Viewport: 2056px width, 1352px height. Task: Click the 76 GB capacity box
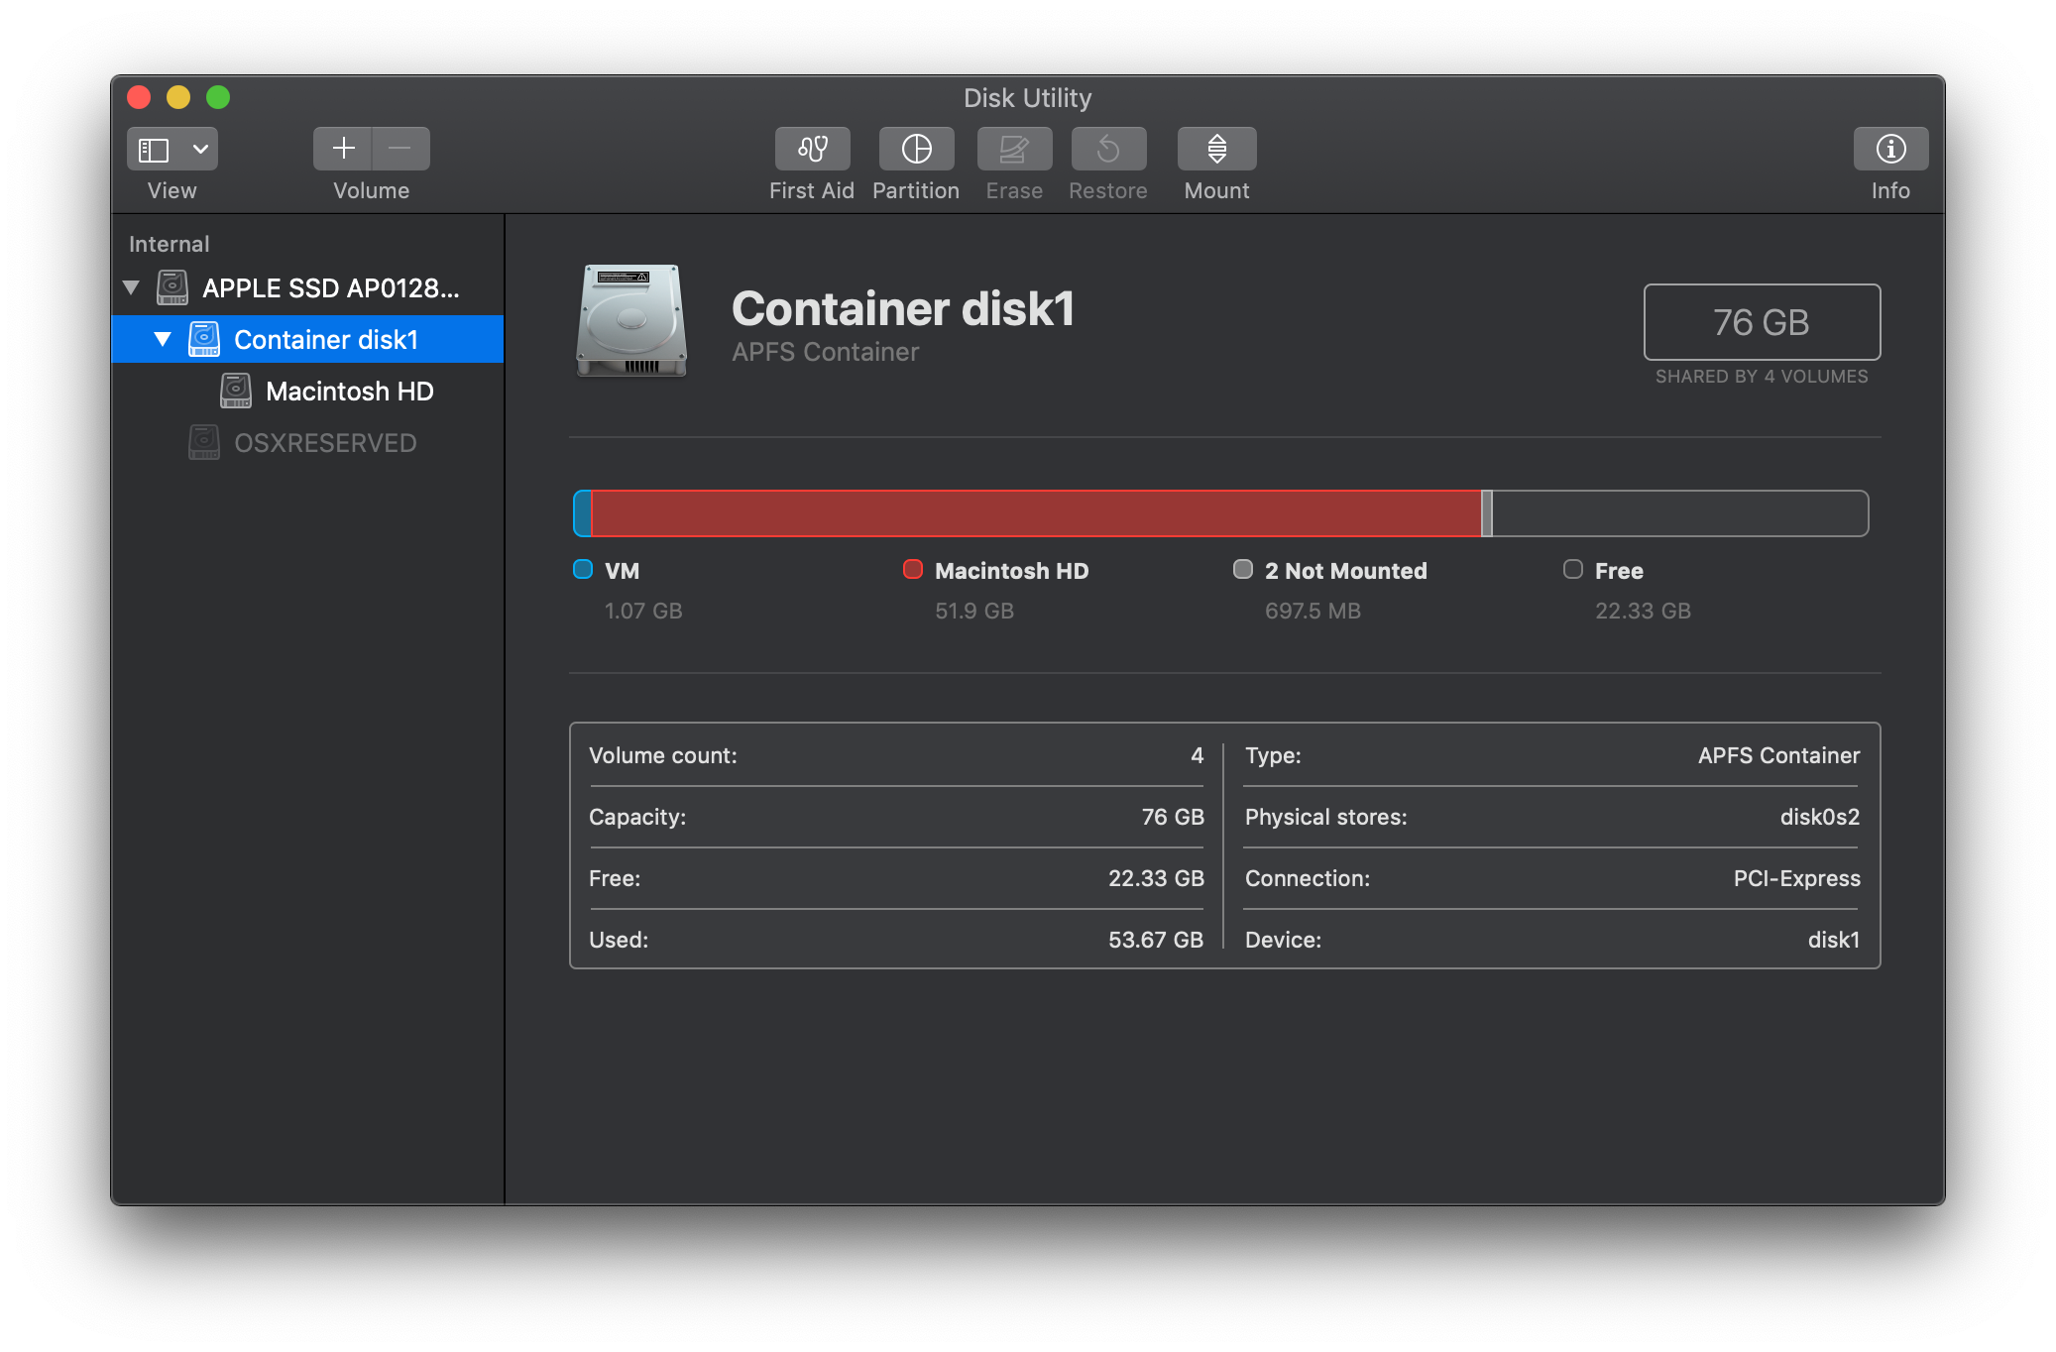tap(1762, 322)
